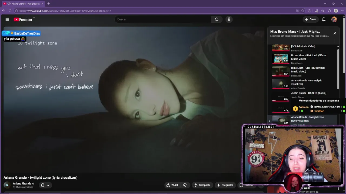Image resolution: width=346 pixels, height=194 pixels.
Task: Save video with Guardar button
Action: [247, 185]
